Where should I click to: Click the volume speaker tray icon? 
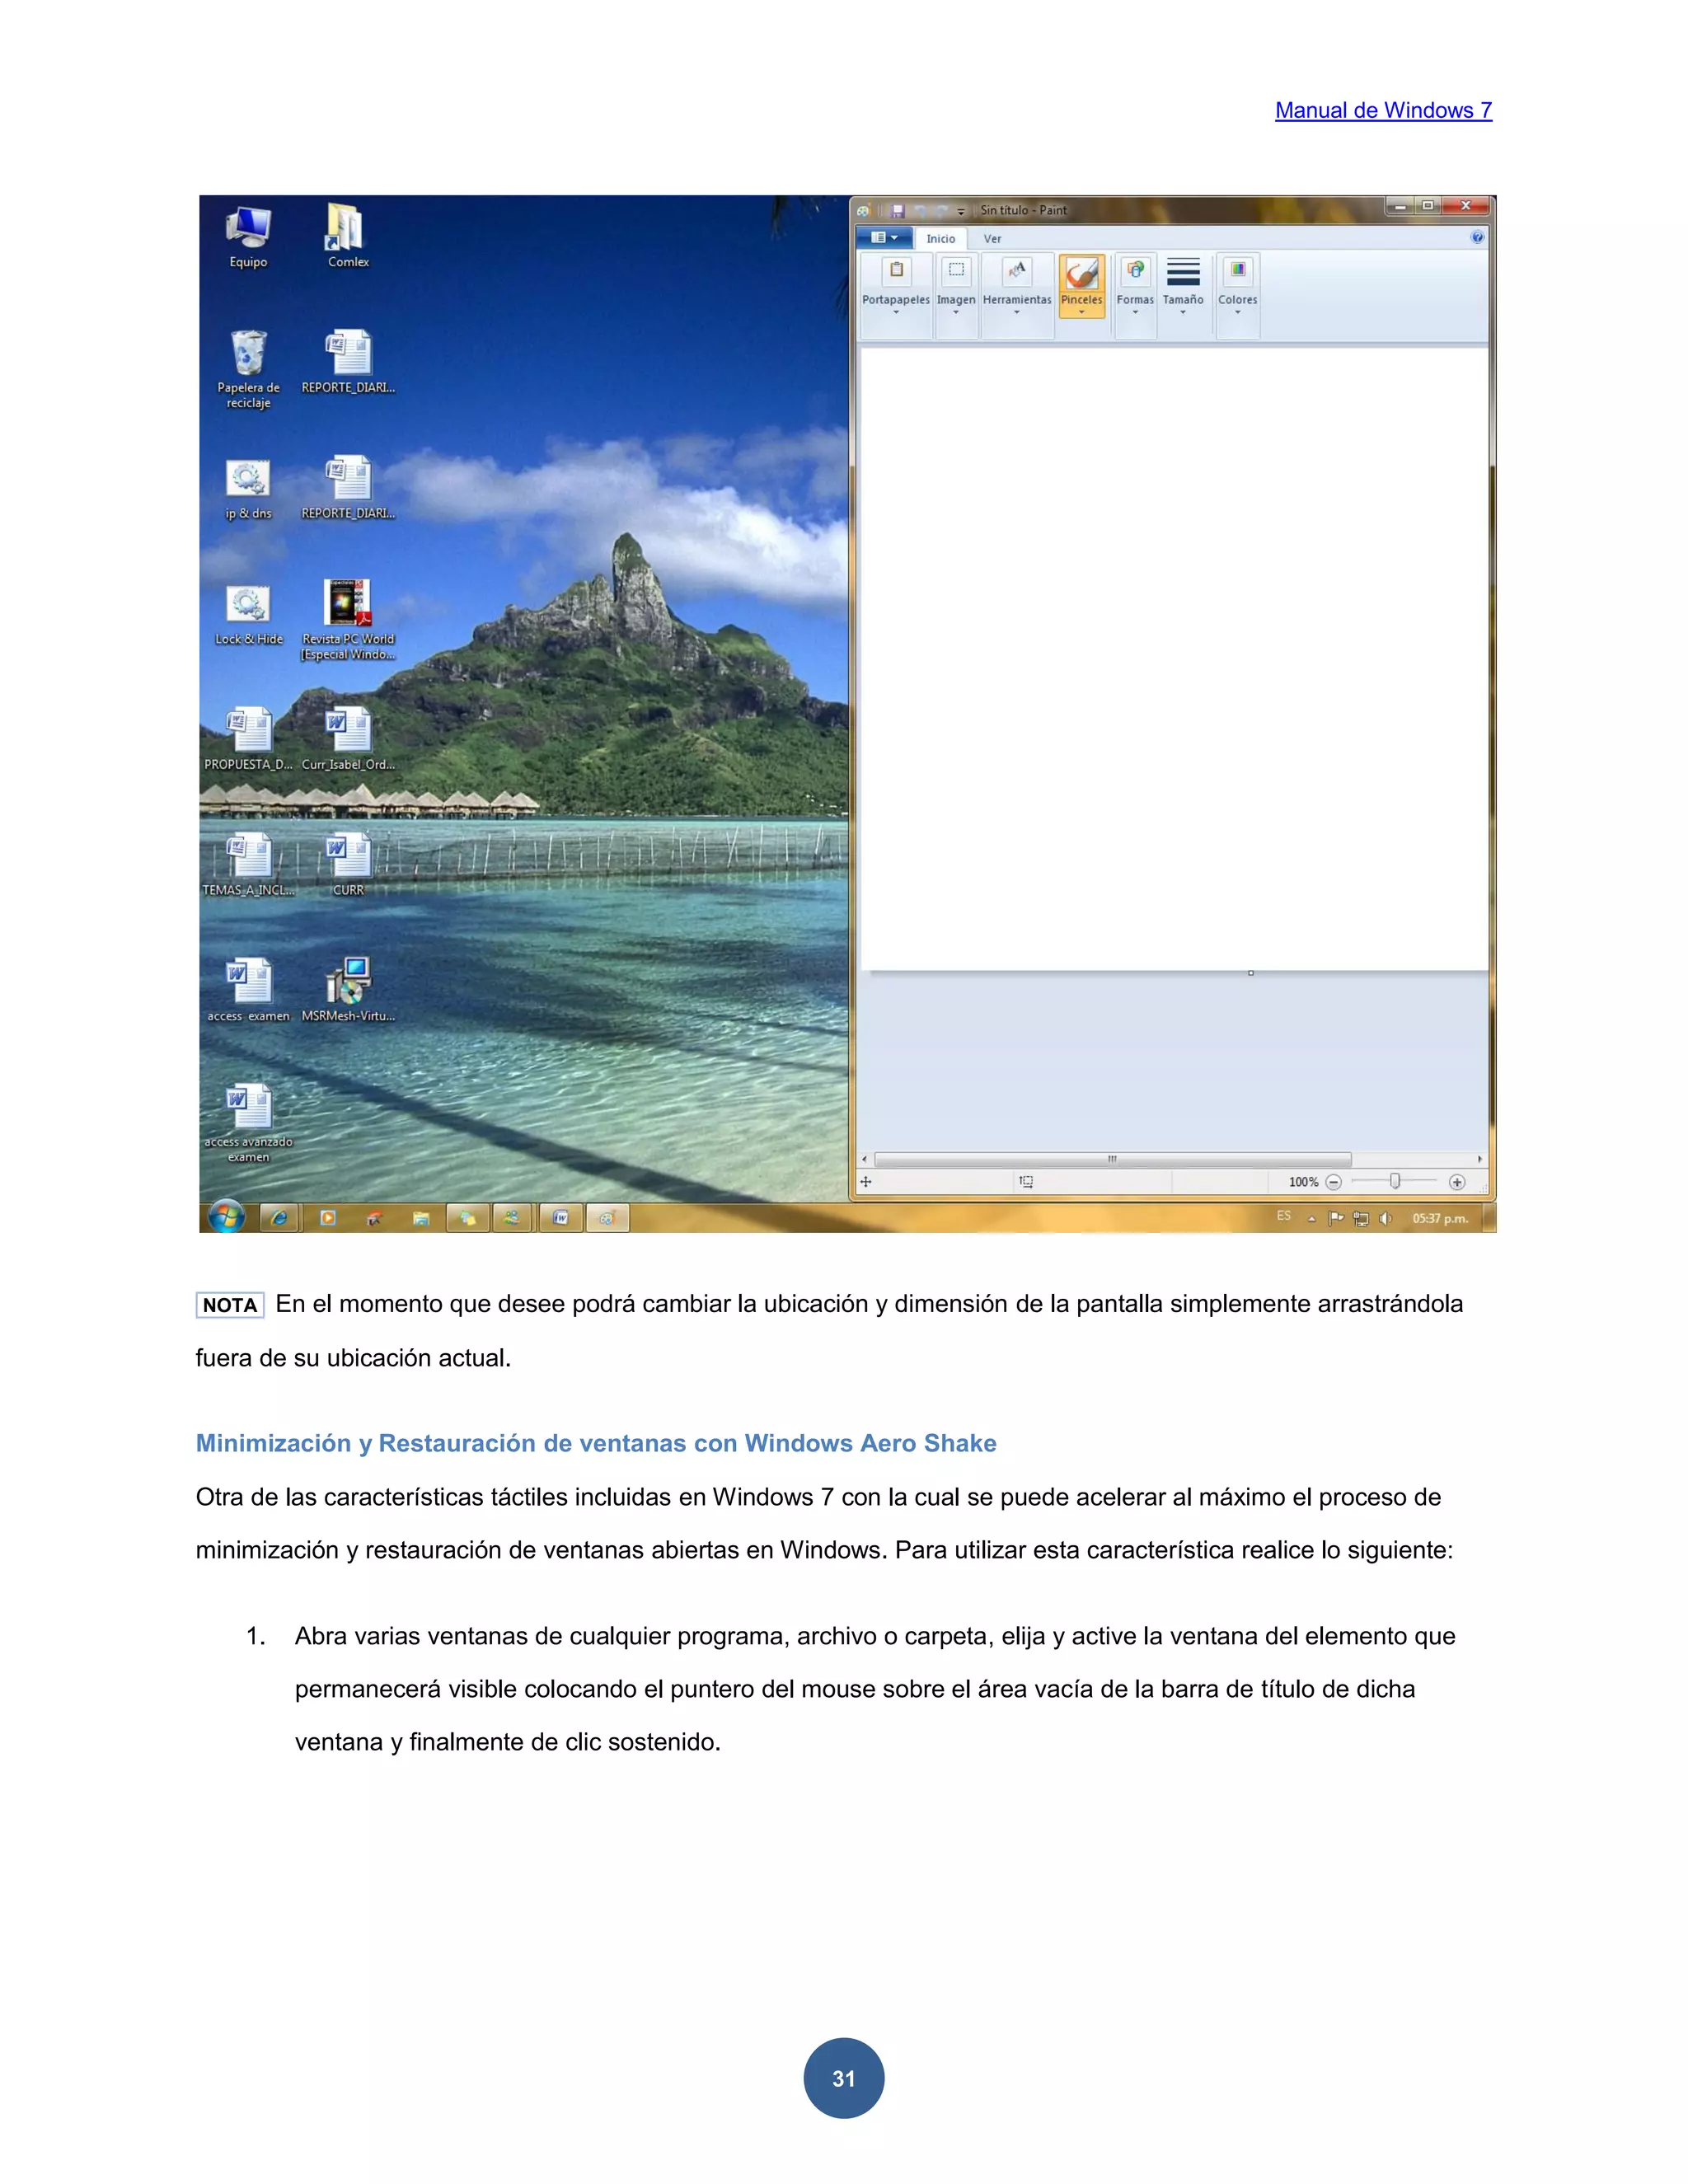(1385, 1218)
